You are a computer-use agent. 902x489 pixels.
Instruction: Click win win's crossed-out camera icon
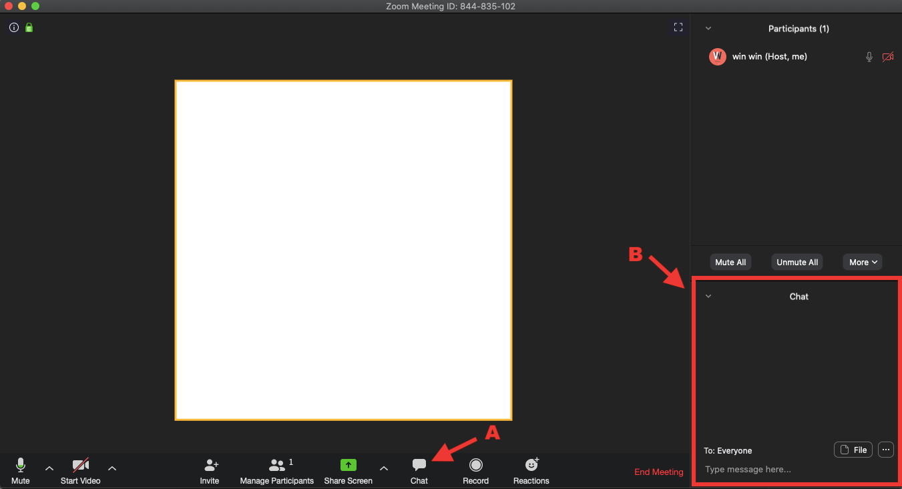(x=888, y=57)
